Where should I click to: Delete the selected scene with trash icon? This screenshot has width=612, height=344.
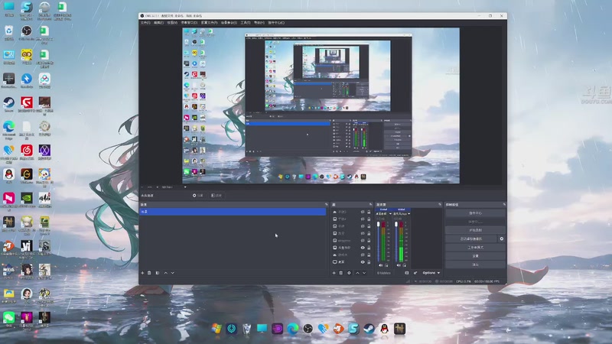click(x=149, y=273)
